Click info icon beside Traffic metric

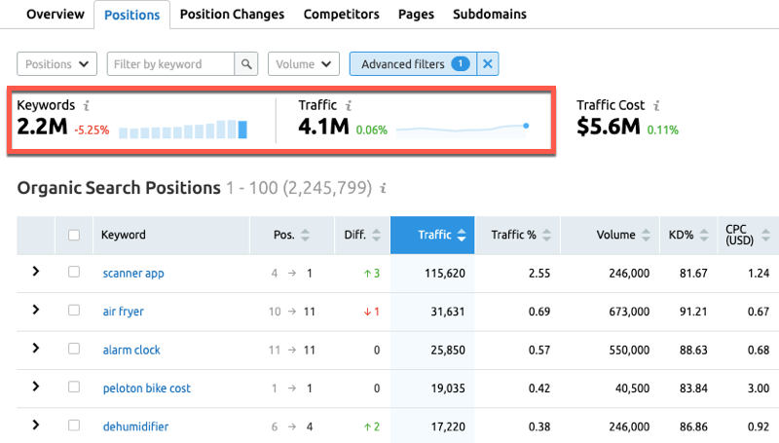tap(349, 105)
